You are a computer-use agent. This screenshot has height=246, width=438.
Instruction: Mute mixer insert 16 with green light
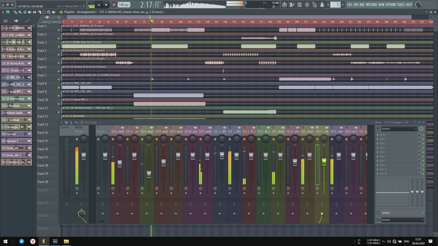click(318, 139)
